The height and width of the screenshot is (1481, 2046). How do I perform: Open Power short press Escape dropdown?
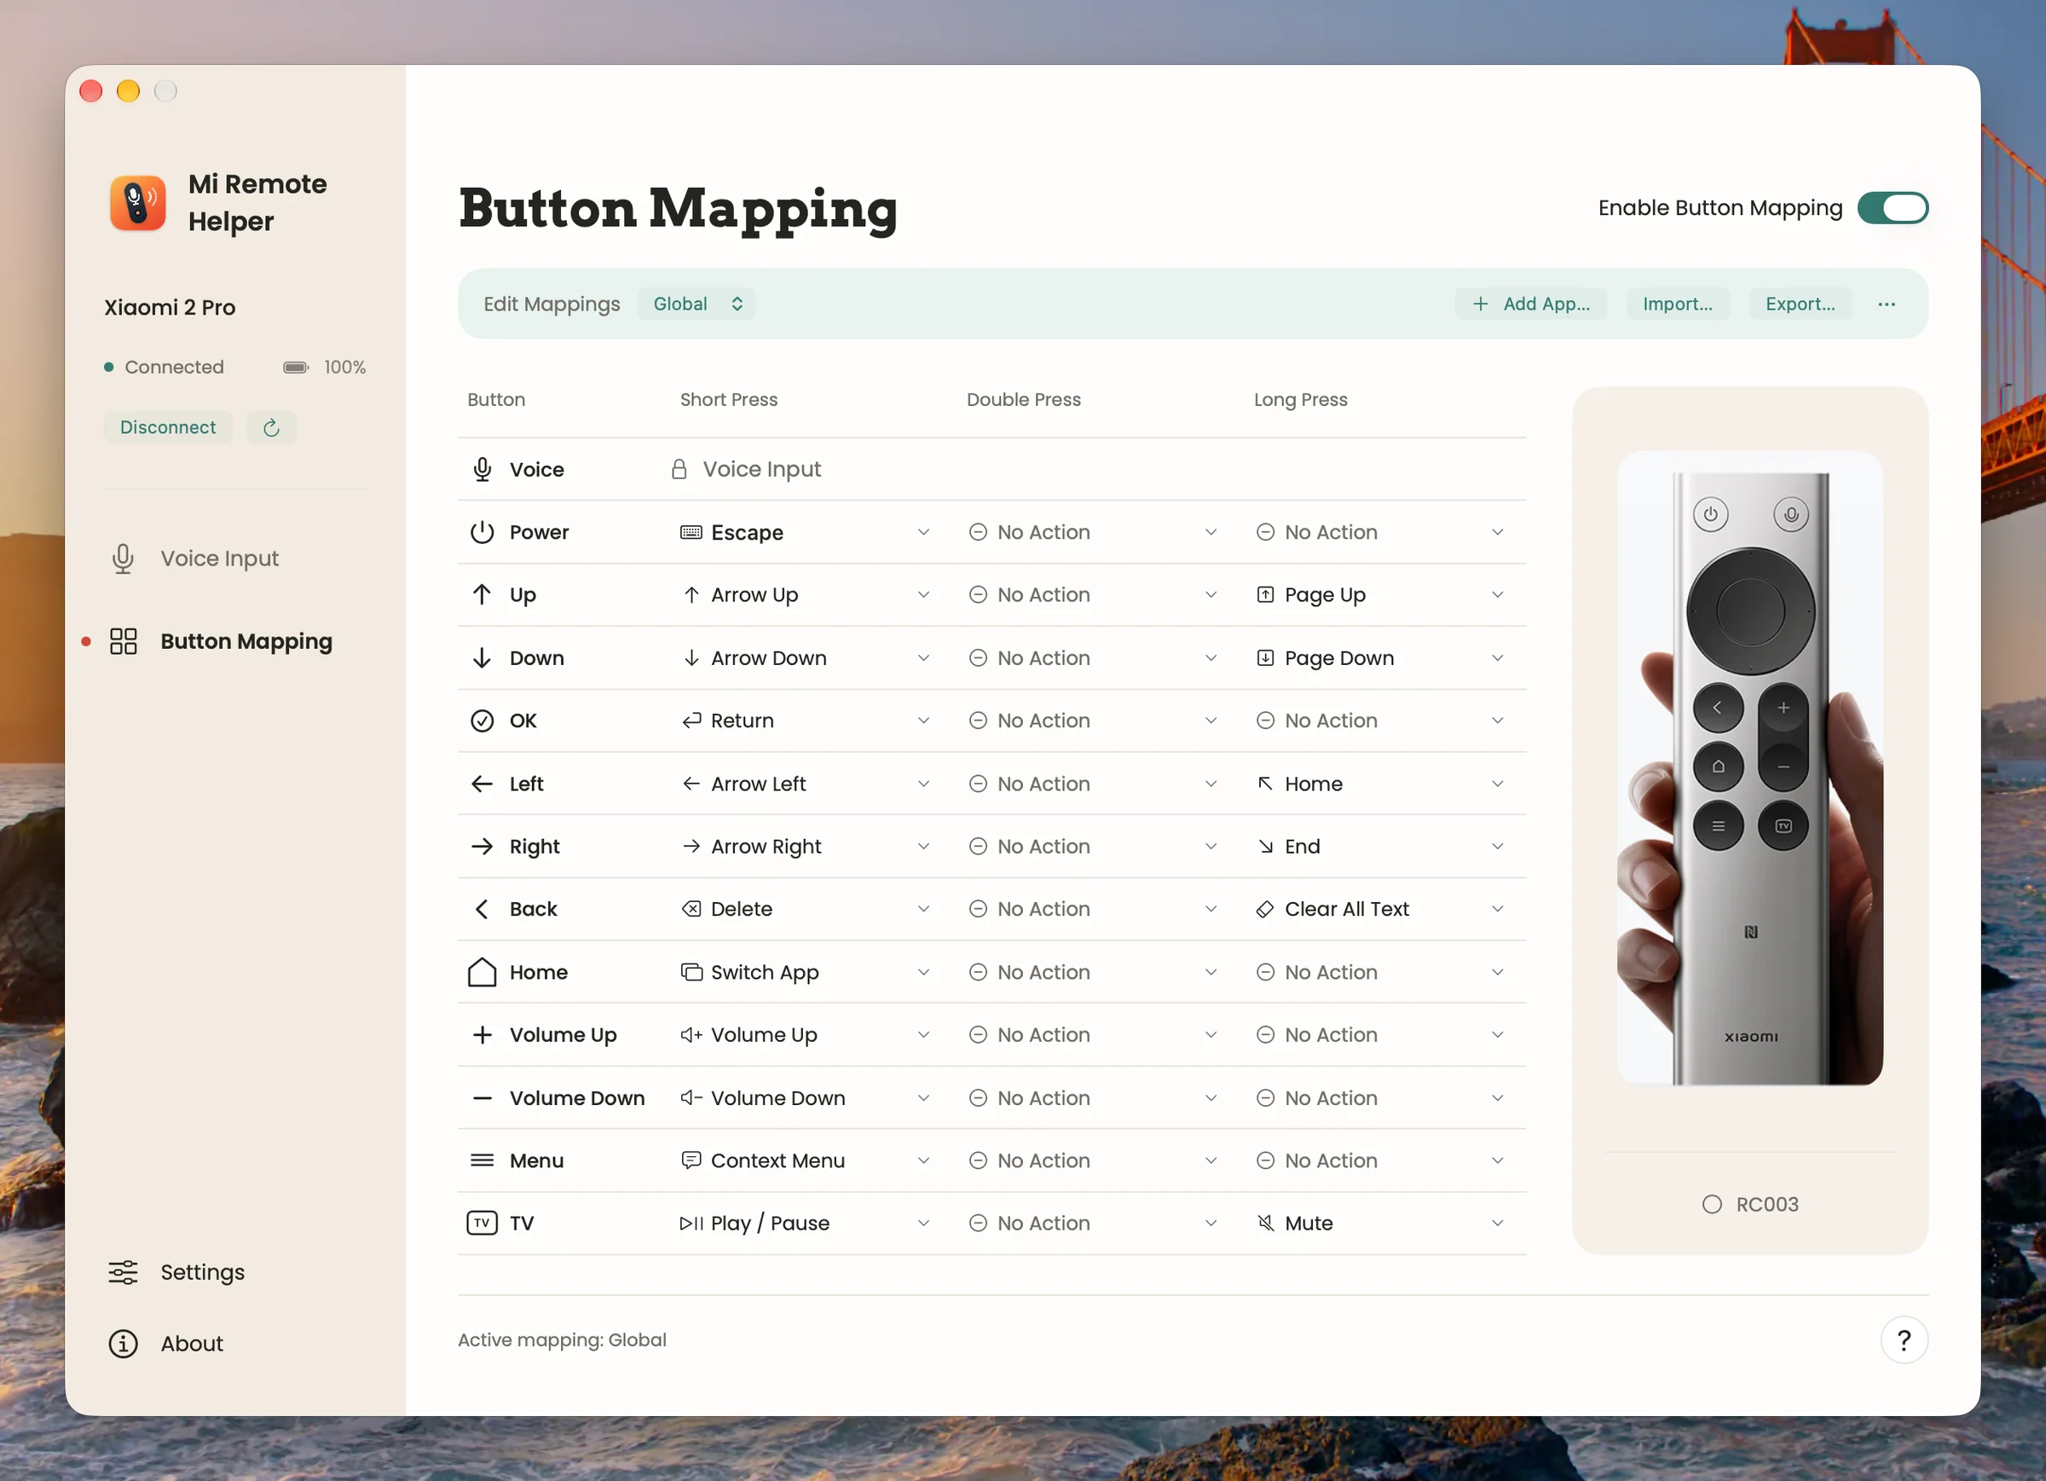806,533
